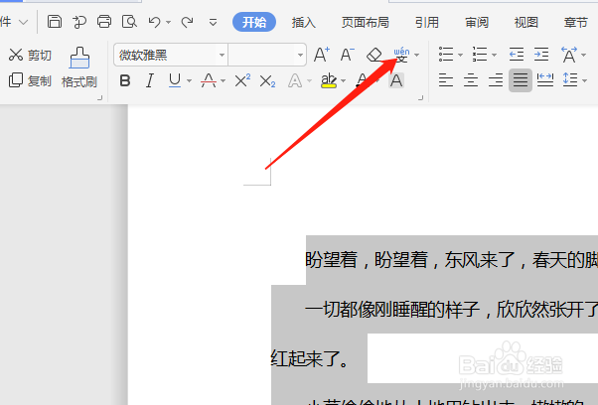Apply yellow text highlight color
The image size is (598, 405).
click(x=329, y=80)
